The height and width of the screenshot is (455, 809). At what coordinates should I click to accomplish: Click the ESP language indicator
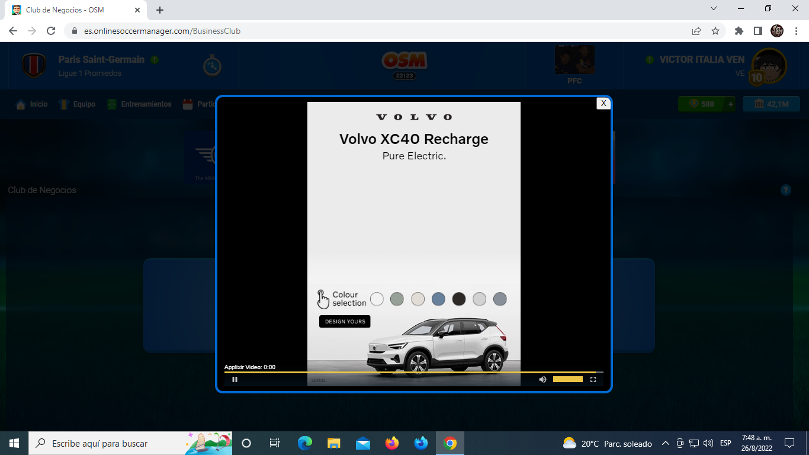coord(725,443)
